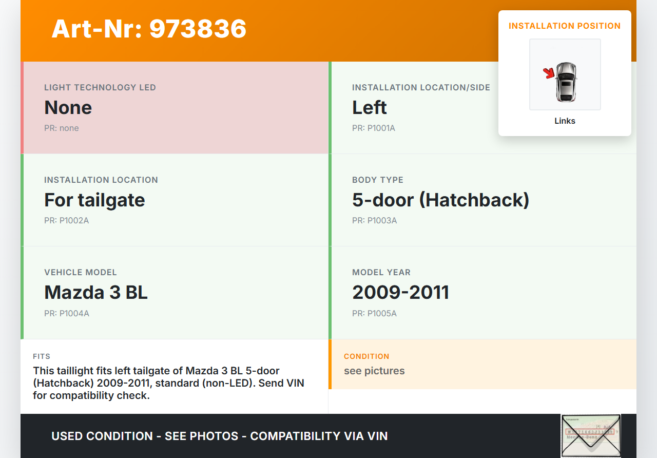Click the 2009-2011 model year value

400,292
